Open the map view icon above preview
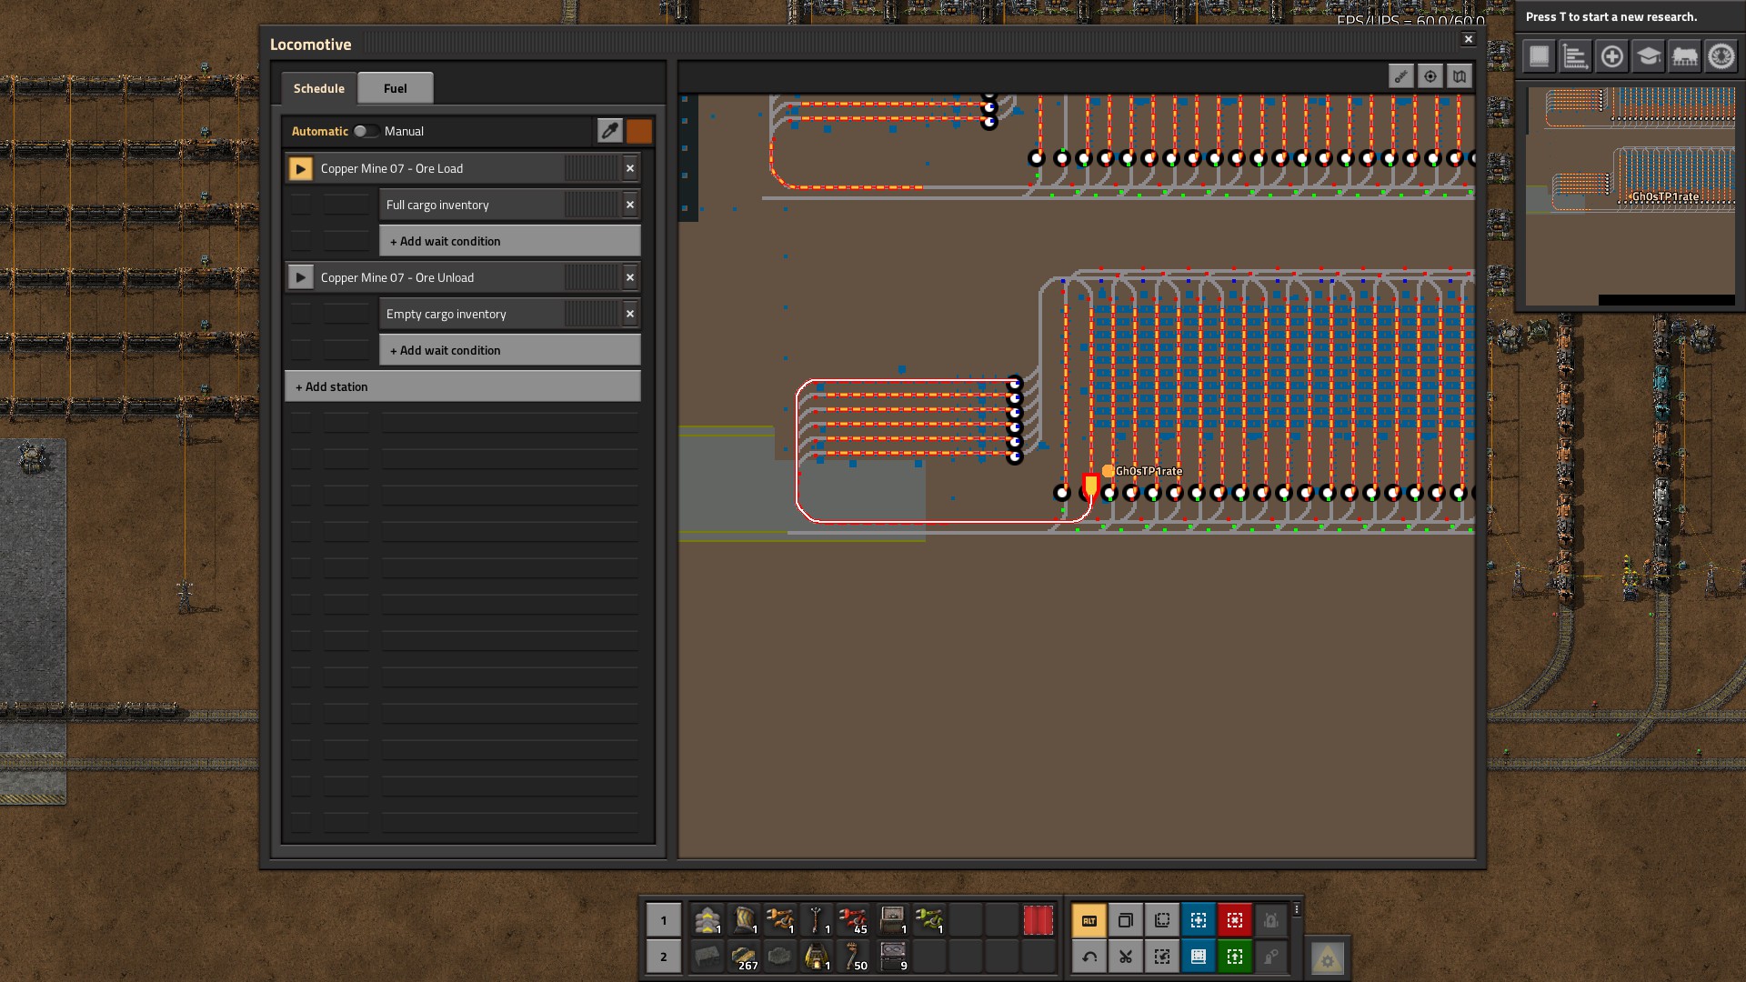1746x982 pixels. [x=1460, y=76]
